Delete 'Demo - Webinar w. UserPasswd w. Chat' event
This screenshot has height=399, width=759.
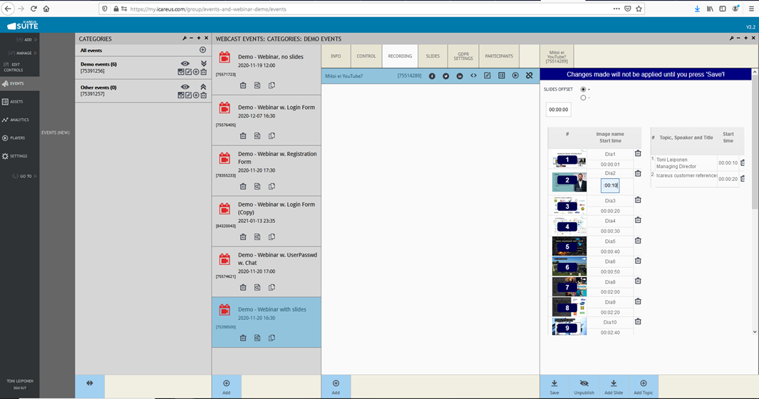[243, 288]
